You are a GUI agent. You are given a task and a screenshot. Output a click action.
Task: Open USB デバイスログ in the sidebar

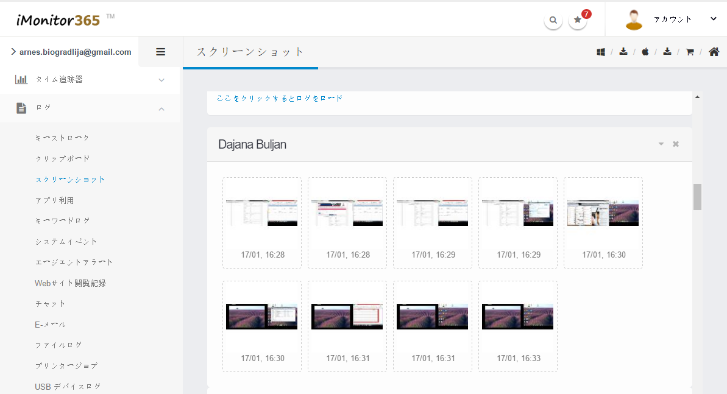coord(68,387)
